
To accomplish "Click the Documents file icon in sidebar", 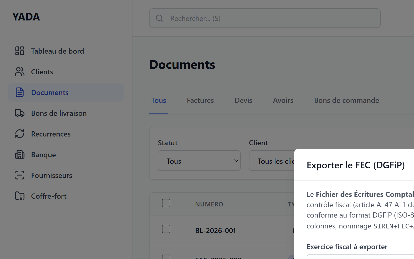I will click(20, 92).
